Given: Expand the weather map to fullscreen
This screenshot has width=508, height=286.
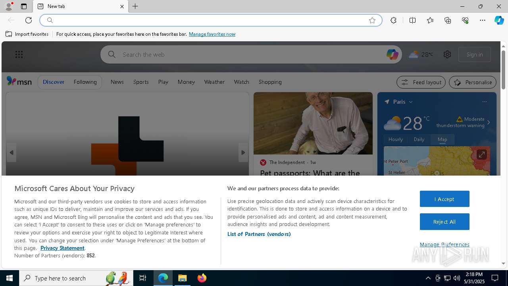Looking at the screenshot, I should pos(481,155).
